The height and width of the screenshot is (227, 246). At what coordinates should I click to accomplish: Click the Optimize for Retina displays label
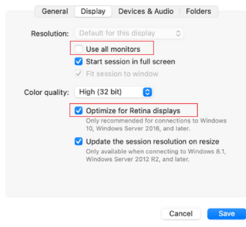(133, 111)
